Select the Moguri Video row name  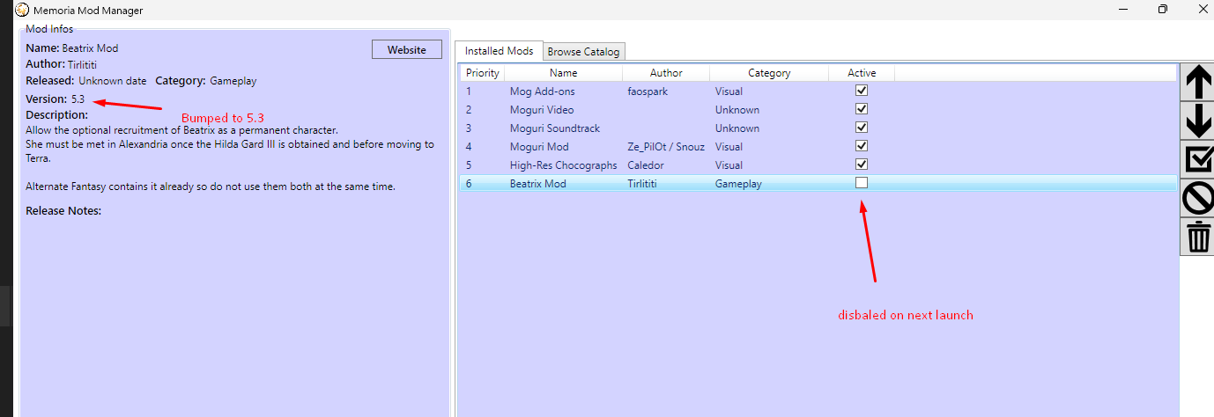542,110
